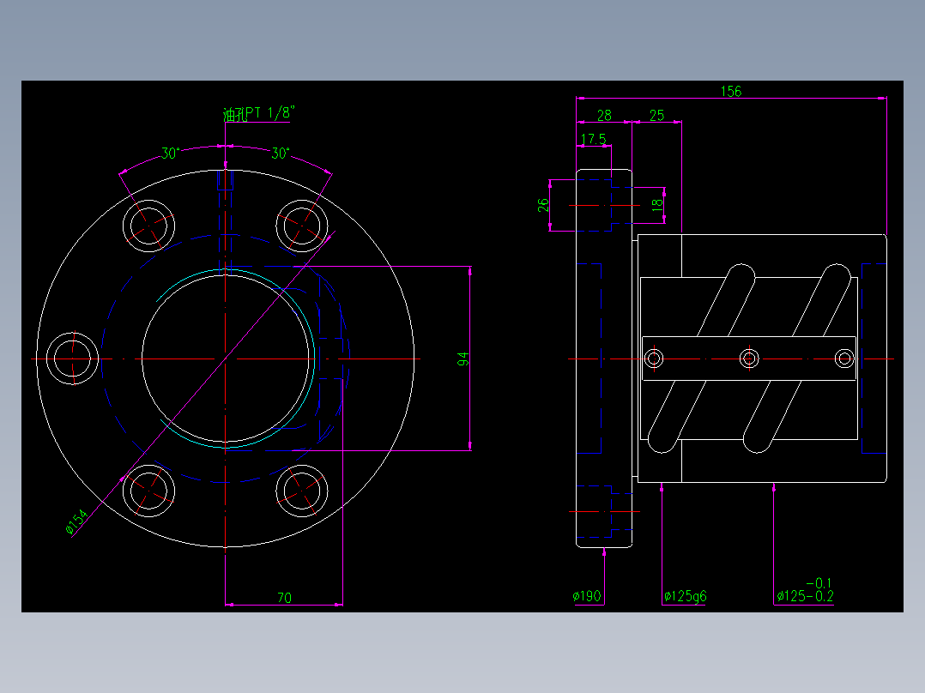This screenshot has width=925, height=693.
Task: Select the ø190 diameter label
Action: point(587,596)
